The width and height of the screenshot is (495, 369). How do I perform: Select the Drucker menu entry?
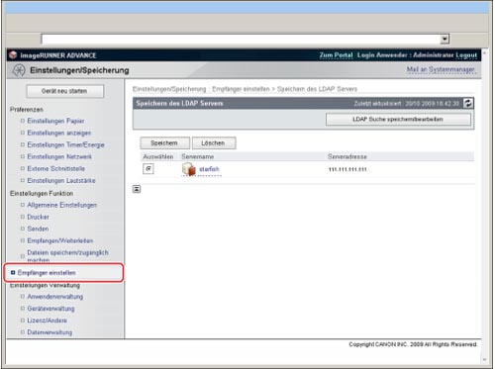(38, 217)
